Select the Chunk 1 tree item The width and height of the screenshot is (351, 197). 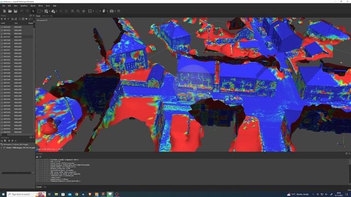pyautogui.click(x=19, y=148)
